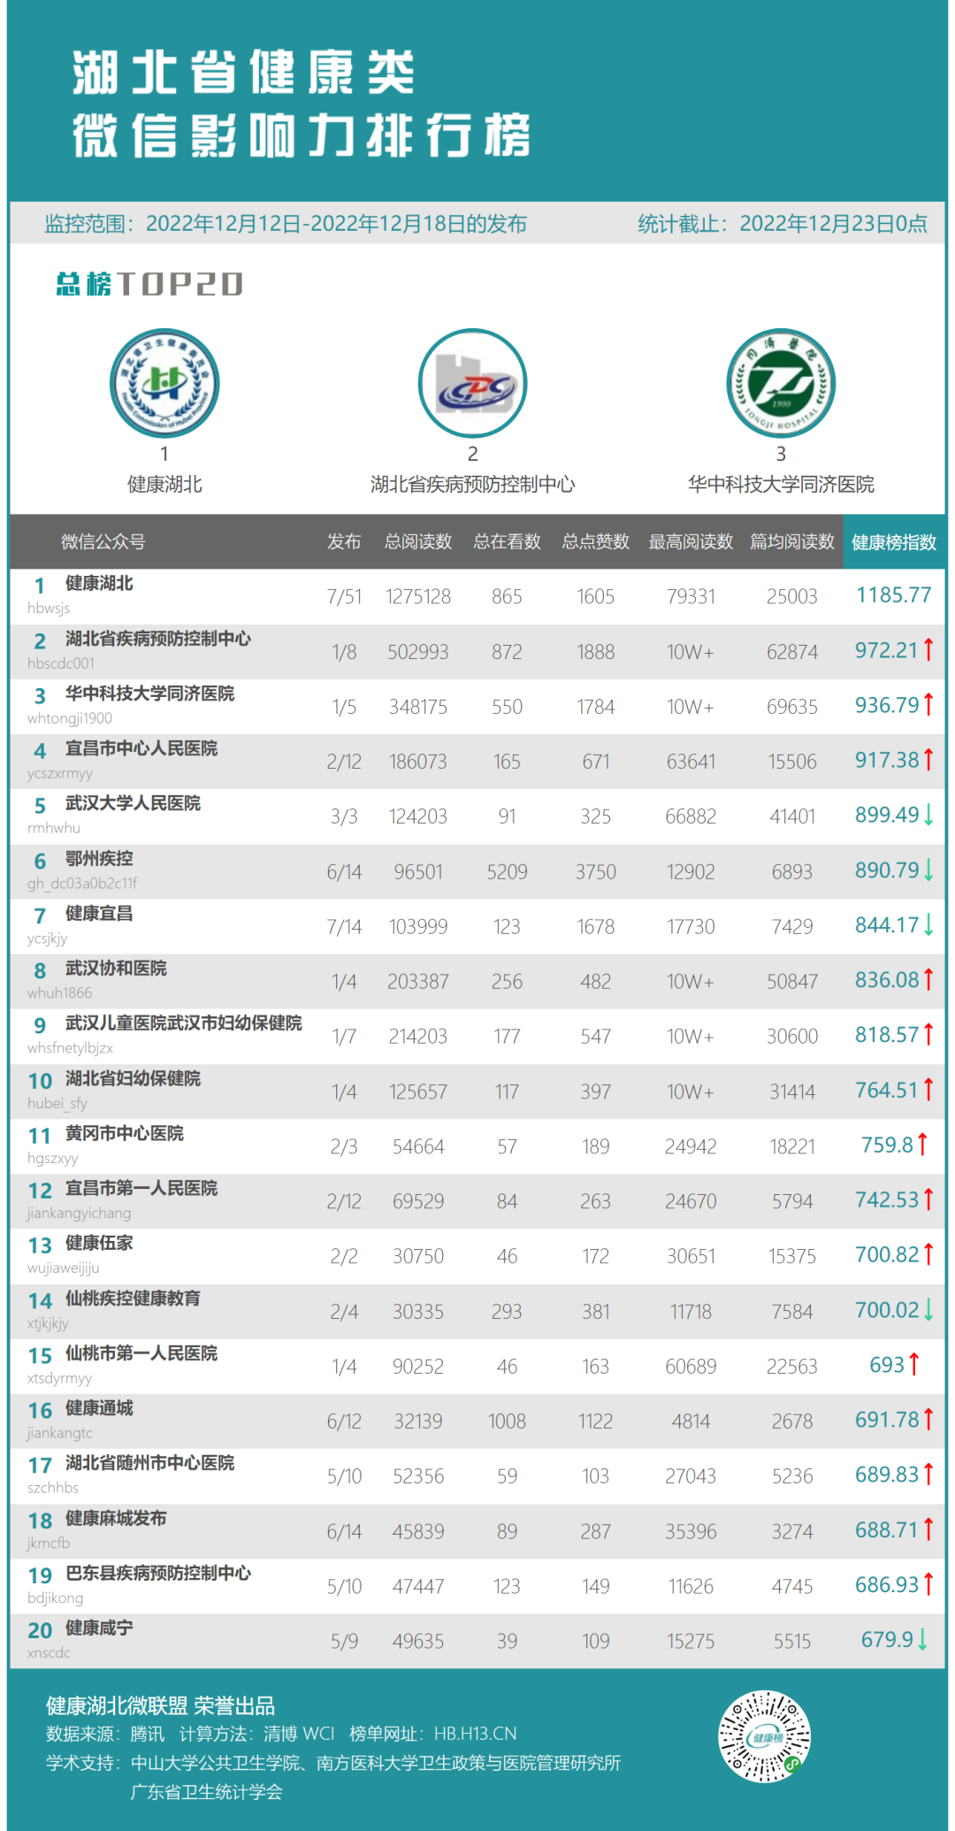
Task: Click the 健康伍家 row name
Action: pyautogui.click(x=99, y=1243)
